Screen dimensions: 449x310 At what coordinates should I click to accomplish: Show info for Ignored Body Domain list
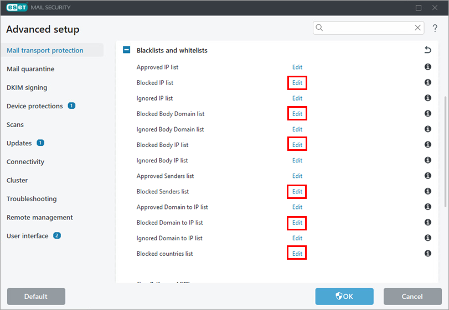pos(427,129)
